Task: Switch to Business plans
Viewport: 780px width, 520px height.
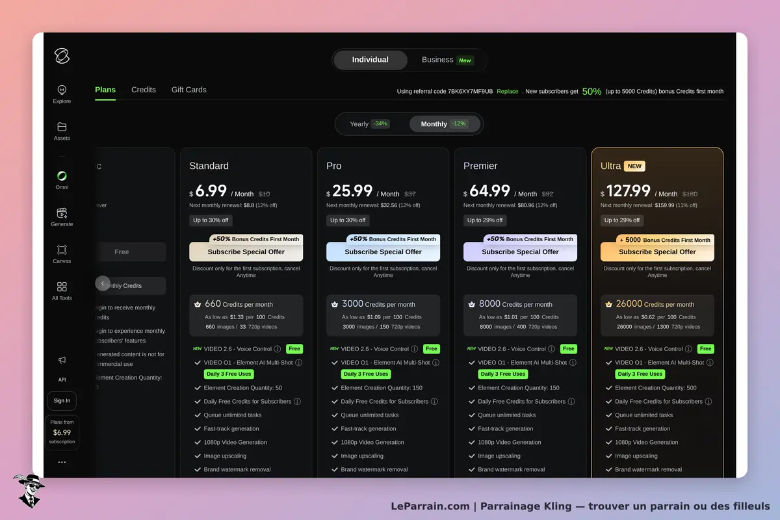Action: pyautogui.click(x=447, y=60)
